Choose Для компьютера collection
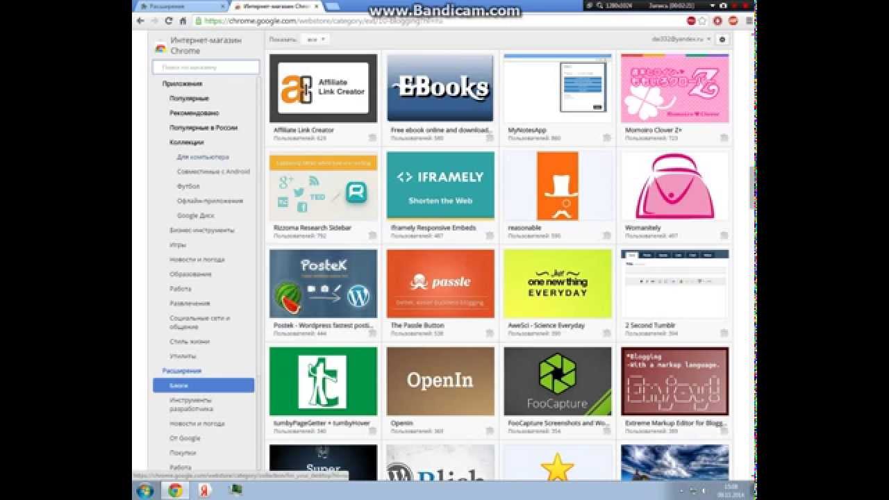Image resolution: width=889 pixels, height=500 pixels. point(203,157)
